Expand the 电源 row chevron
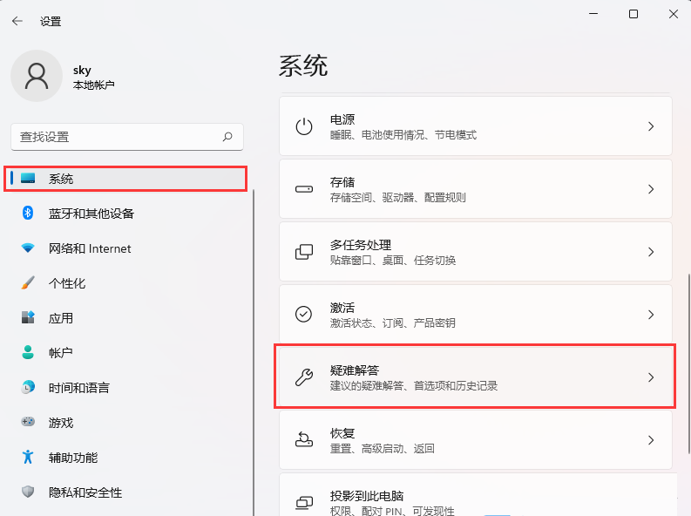Viewport: 691px width, 516px height. [x=650, y=126]
